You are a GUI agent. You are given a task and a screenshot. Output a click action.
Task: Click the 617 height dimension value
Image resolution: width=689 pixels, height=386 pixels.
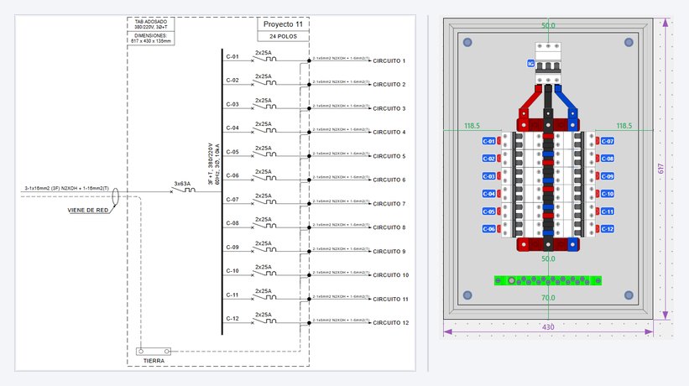click(660, 169)
